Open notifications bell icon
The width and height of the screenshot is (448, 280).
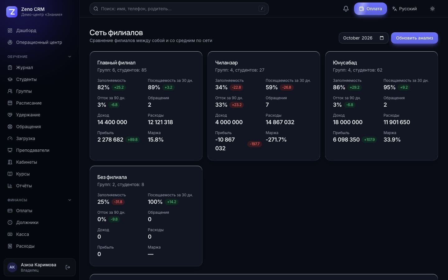coord(346,9)
